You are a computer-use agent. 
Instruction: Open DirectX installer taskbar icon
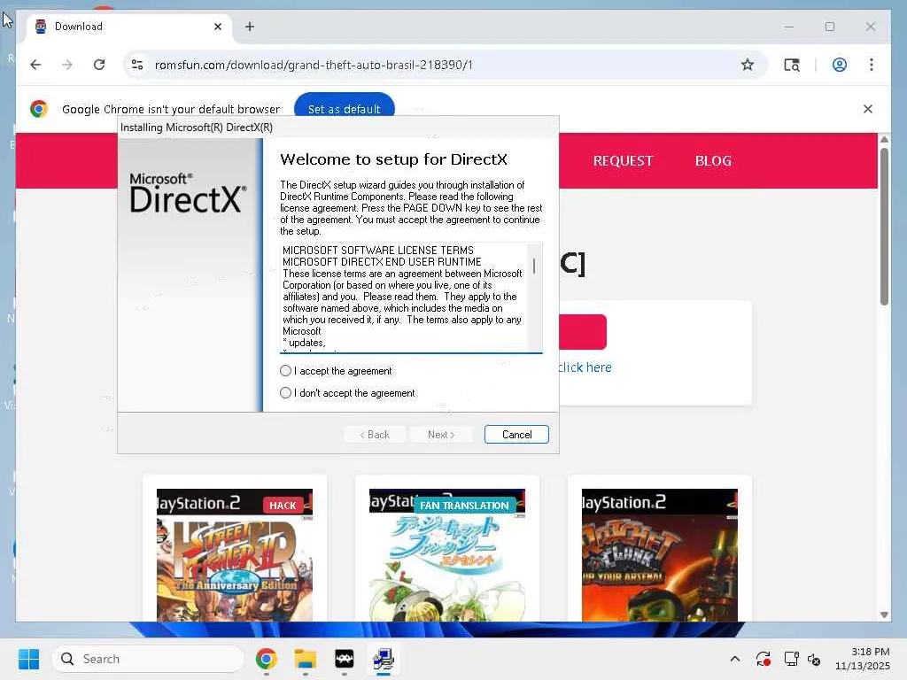(383, 659)
